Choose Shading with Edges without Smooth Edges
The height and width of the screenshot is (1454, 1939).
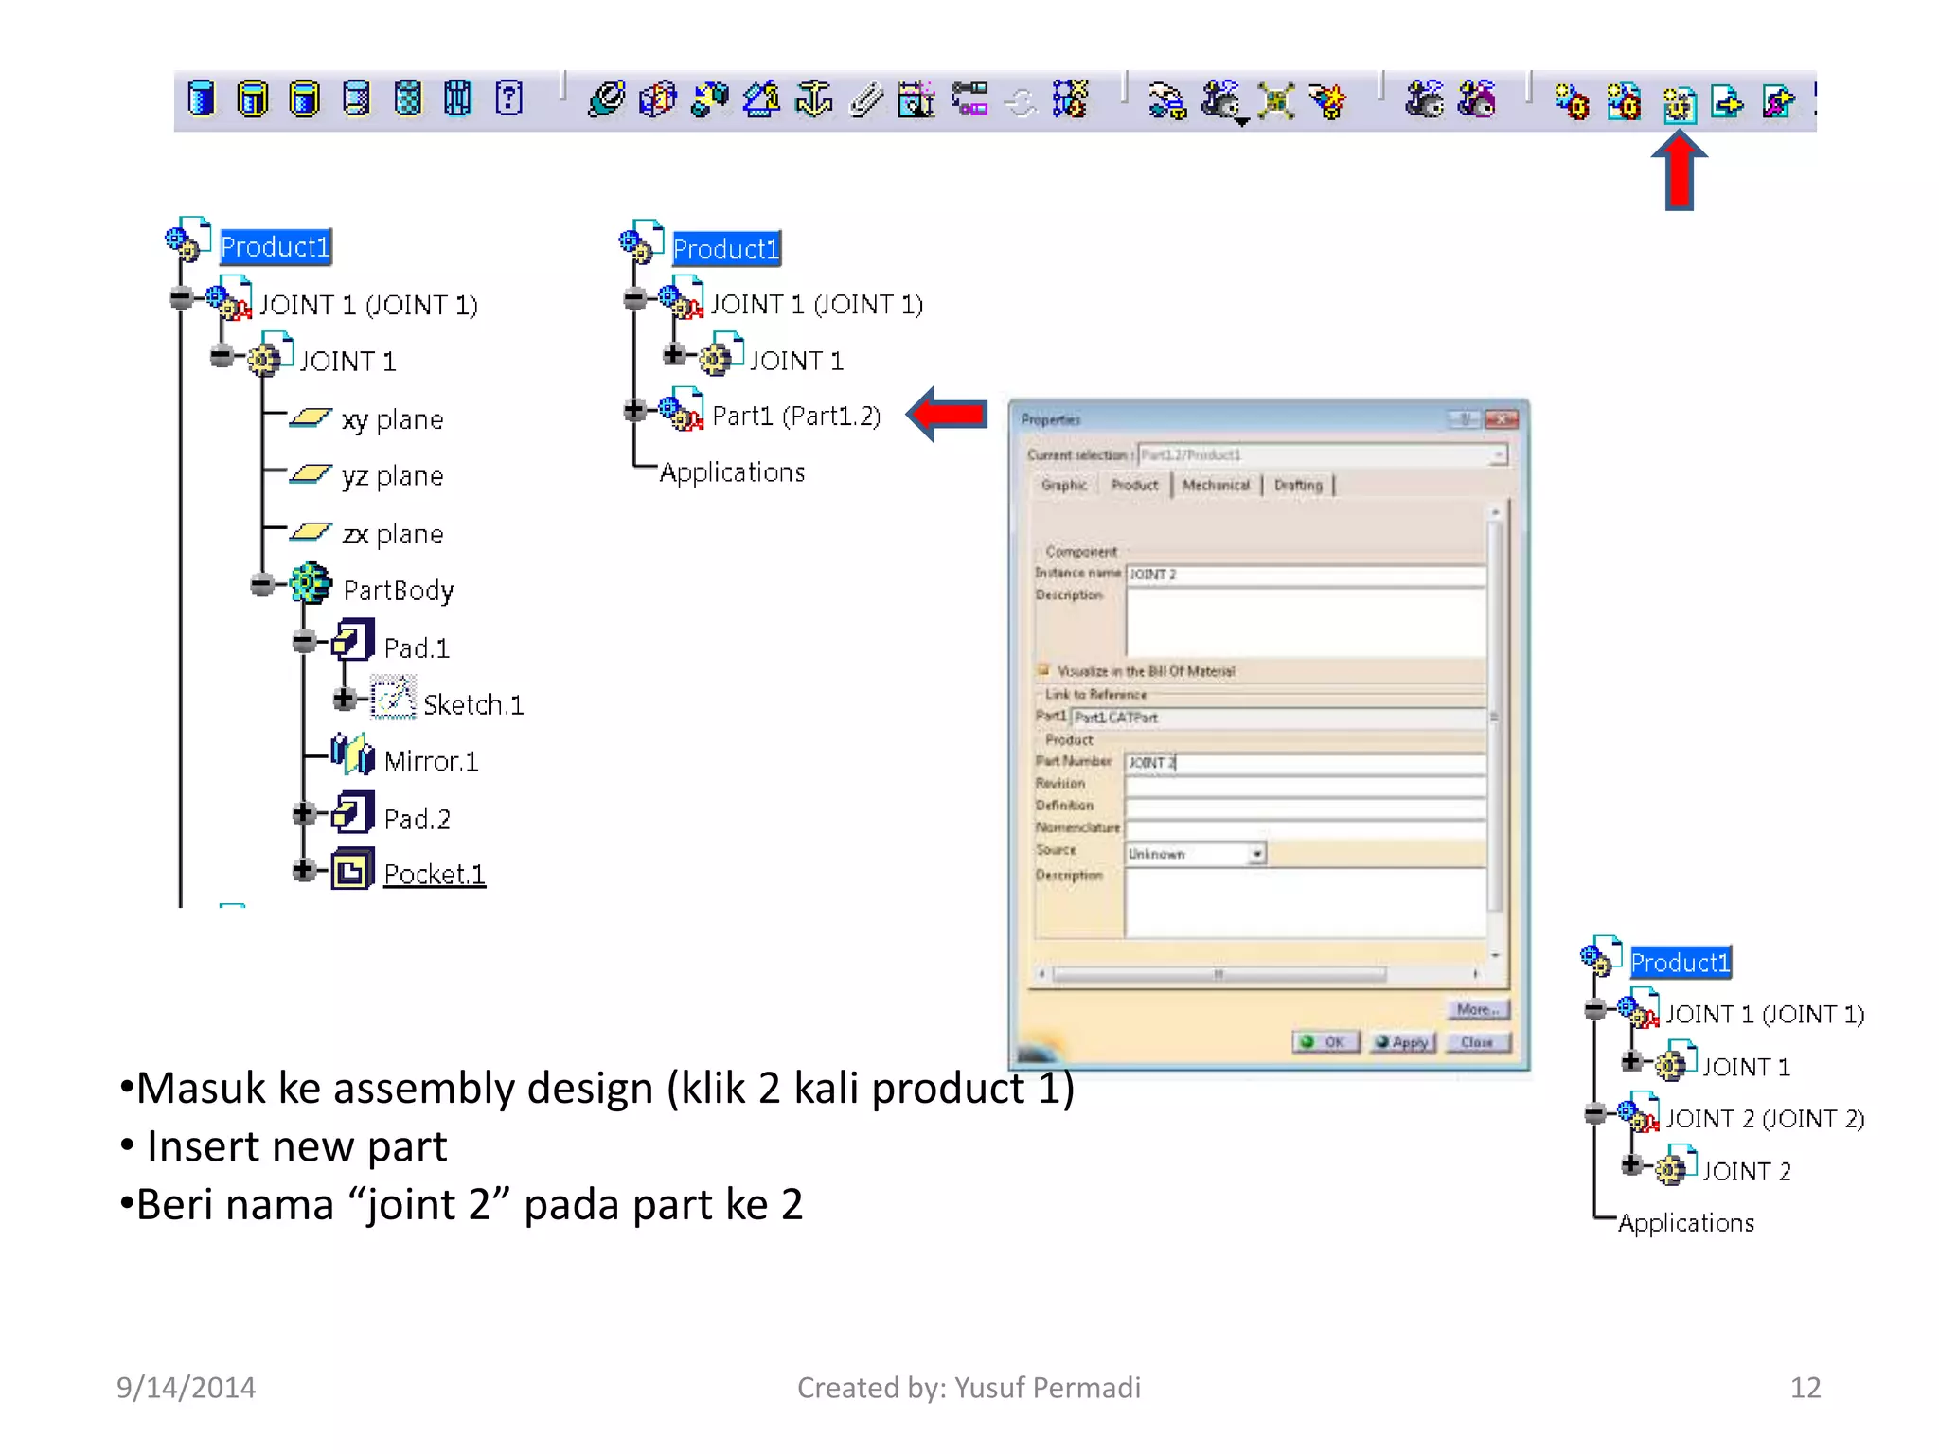[x=304, y=98]
